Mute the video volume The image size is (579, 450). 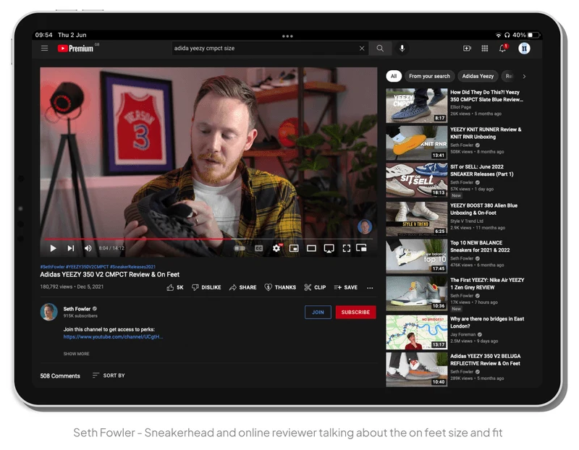88,248
